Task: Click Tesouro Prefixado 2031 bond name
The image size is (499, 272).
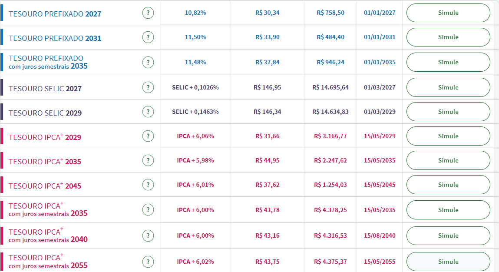Action: [55, 38]
